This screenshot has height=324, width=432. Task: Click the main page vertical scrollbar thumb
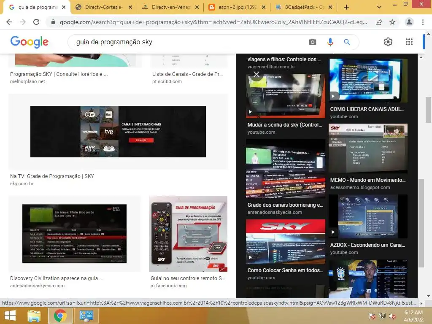coord(429,110)
